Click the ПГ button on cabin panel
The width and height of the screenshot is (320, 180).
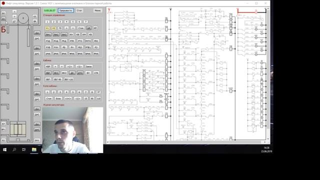98,92
